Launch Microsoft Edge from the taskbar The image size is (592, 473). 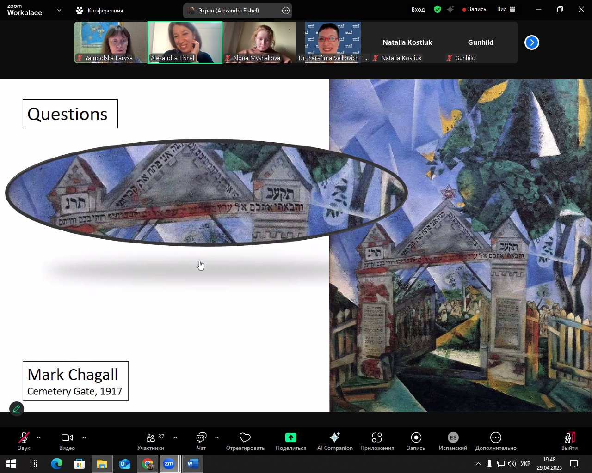point(57,464)
